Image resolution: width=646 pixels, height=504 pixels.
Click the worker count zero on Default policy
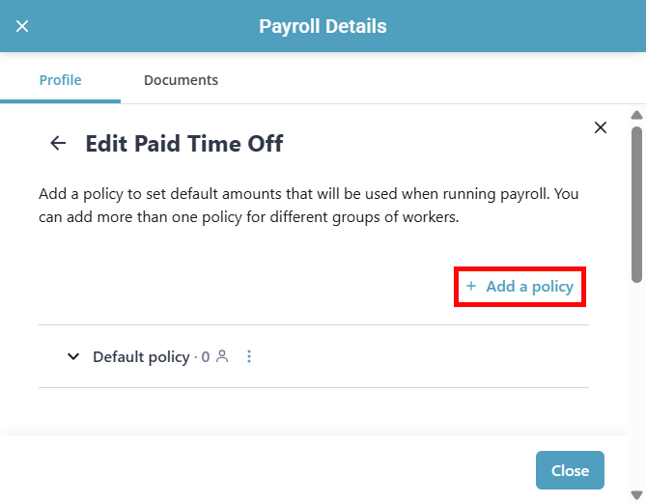click(206, 357)
